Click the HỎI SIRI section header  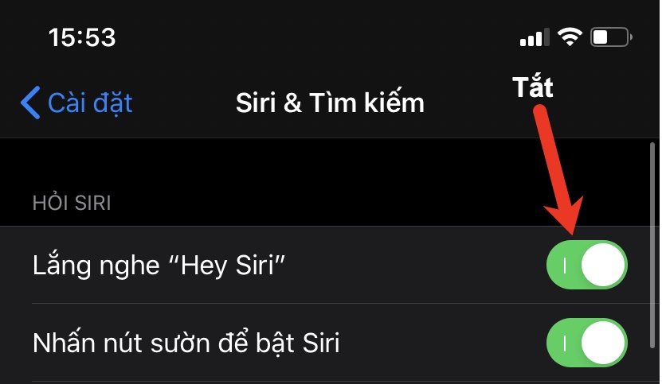coord(72,204)
